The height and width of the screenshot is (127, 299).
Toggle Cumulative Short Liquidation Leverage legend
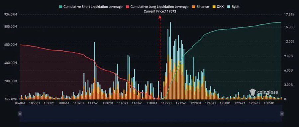click(91, 7)
